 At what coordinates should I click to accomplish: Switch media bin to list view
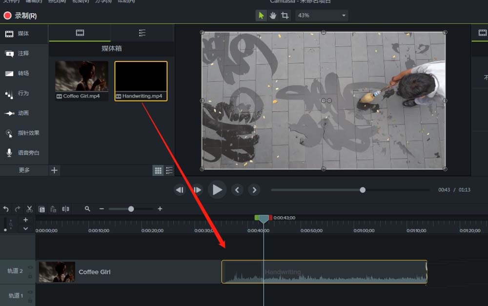169,170
